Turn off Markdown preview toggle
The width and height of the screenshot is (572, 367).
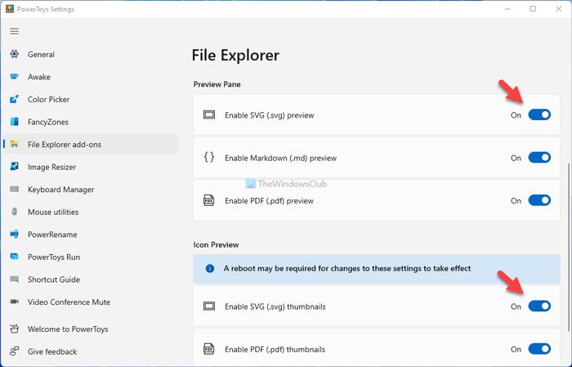(x=539, y=158)
